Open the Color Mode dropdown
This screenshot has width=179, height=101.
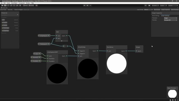pyautogui.click(x=148, y=10)
